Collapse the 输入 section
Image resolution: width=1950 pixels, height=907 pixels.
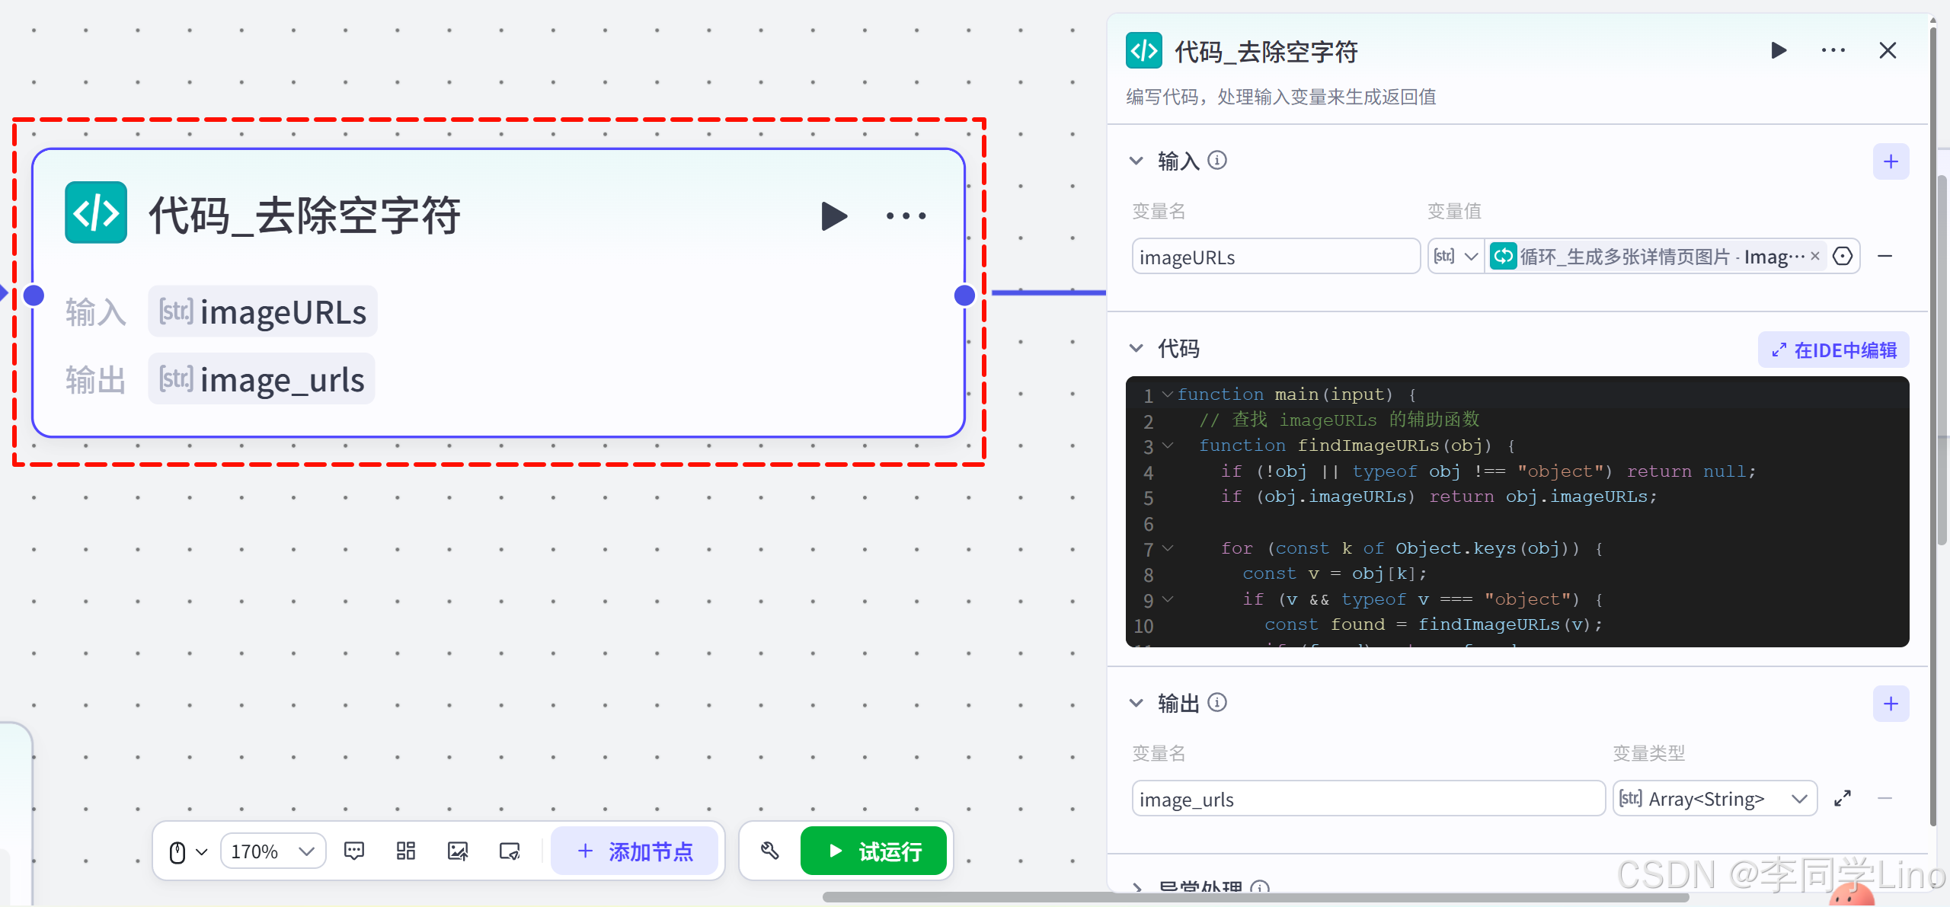1136,161
